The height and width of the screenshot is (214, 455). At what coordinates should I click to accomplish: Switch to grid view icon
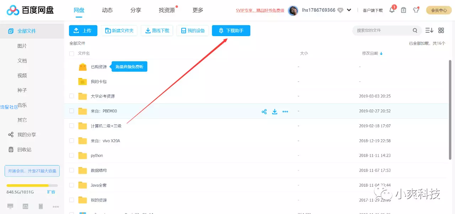(441, 30)
